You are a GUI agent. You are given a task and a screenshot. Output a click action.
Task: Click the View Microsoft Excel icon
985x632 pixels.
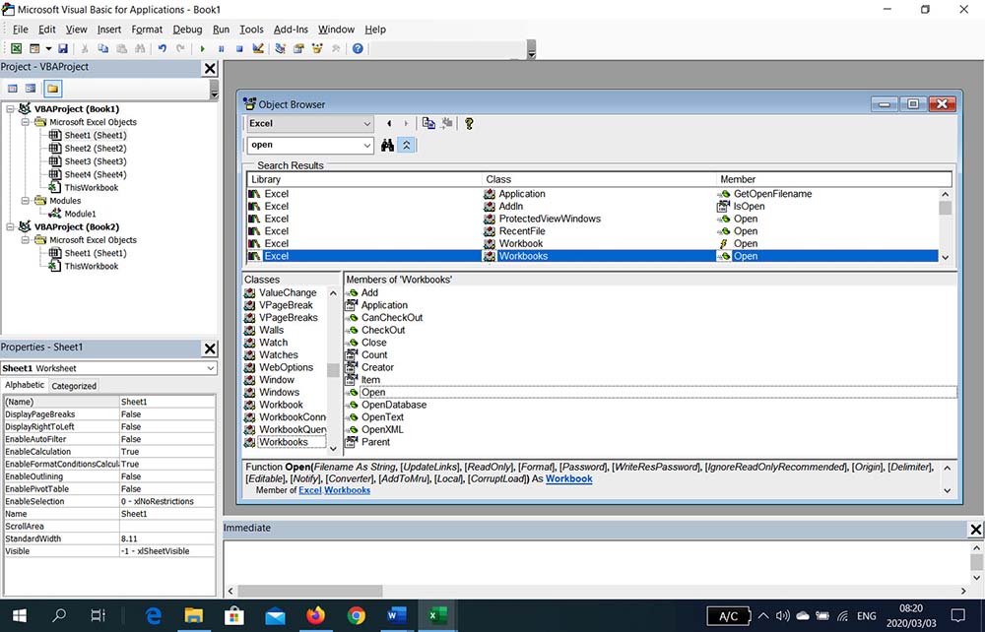click(17, 48)
